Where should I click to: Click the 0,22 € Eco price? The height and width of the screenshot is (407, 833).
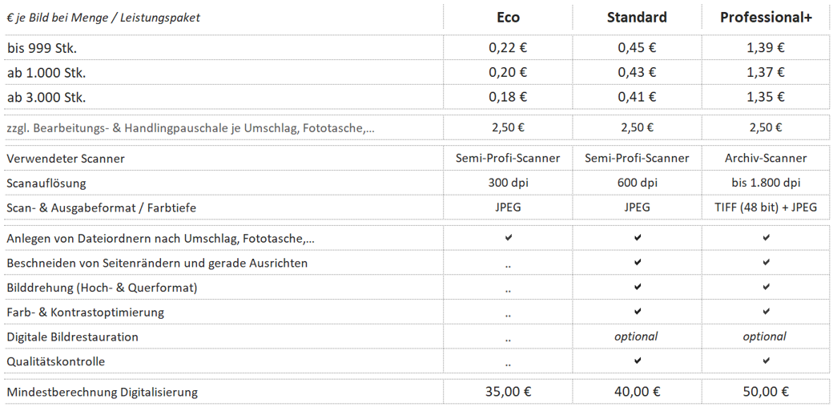508,48
